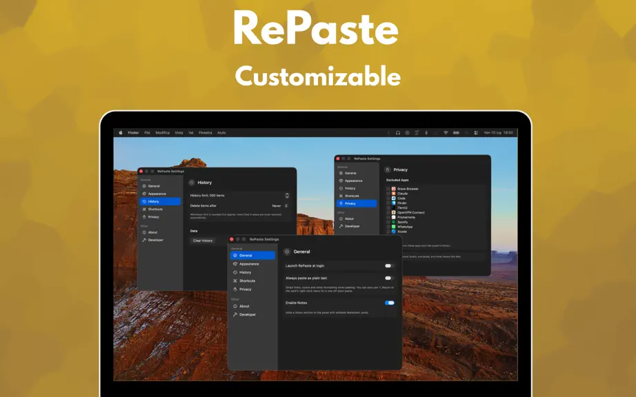Viewport: 636px width, 397px height.
Task: Open Developer in the front General settings window
Action: click(x=252, y=314)
